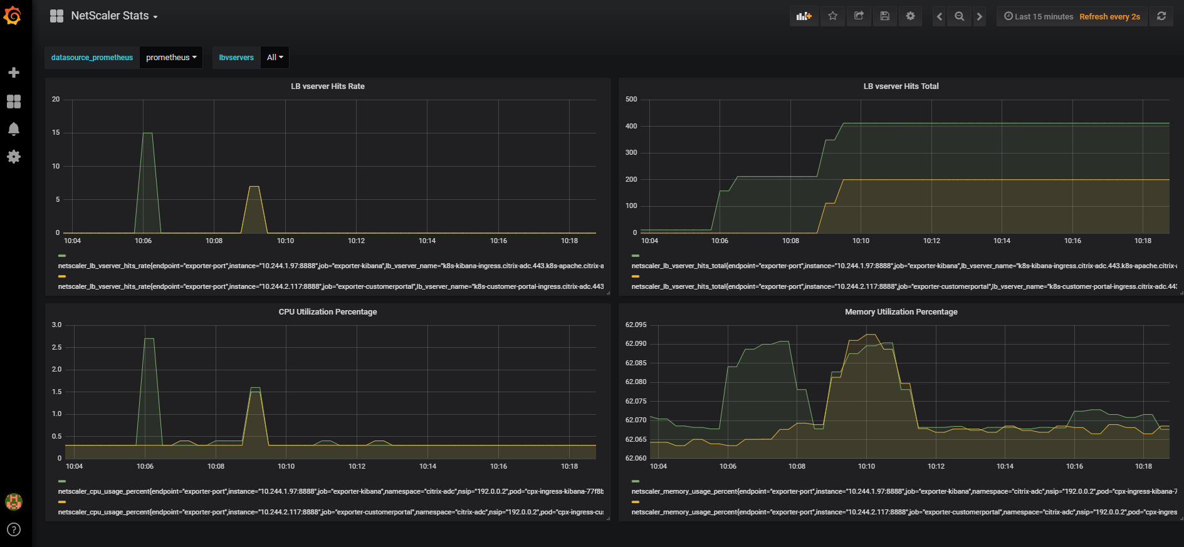Open the Help question mark icon
This screenshot has height=547, width=1184.
tap(14, 529)
